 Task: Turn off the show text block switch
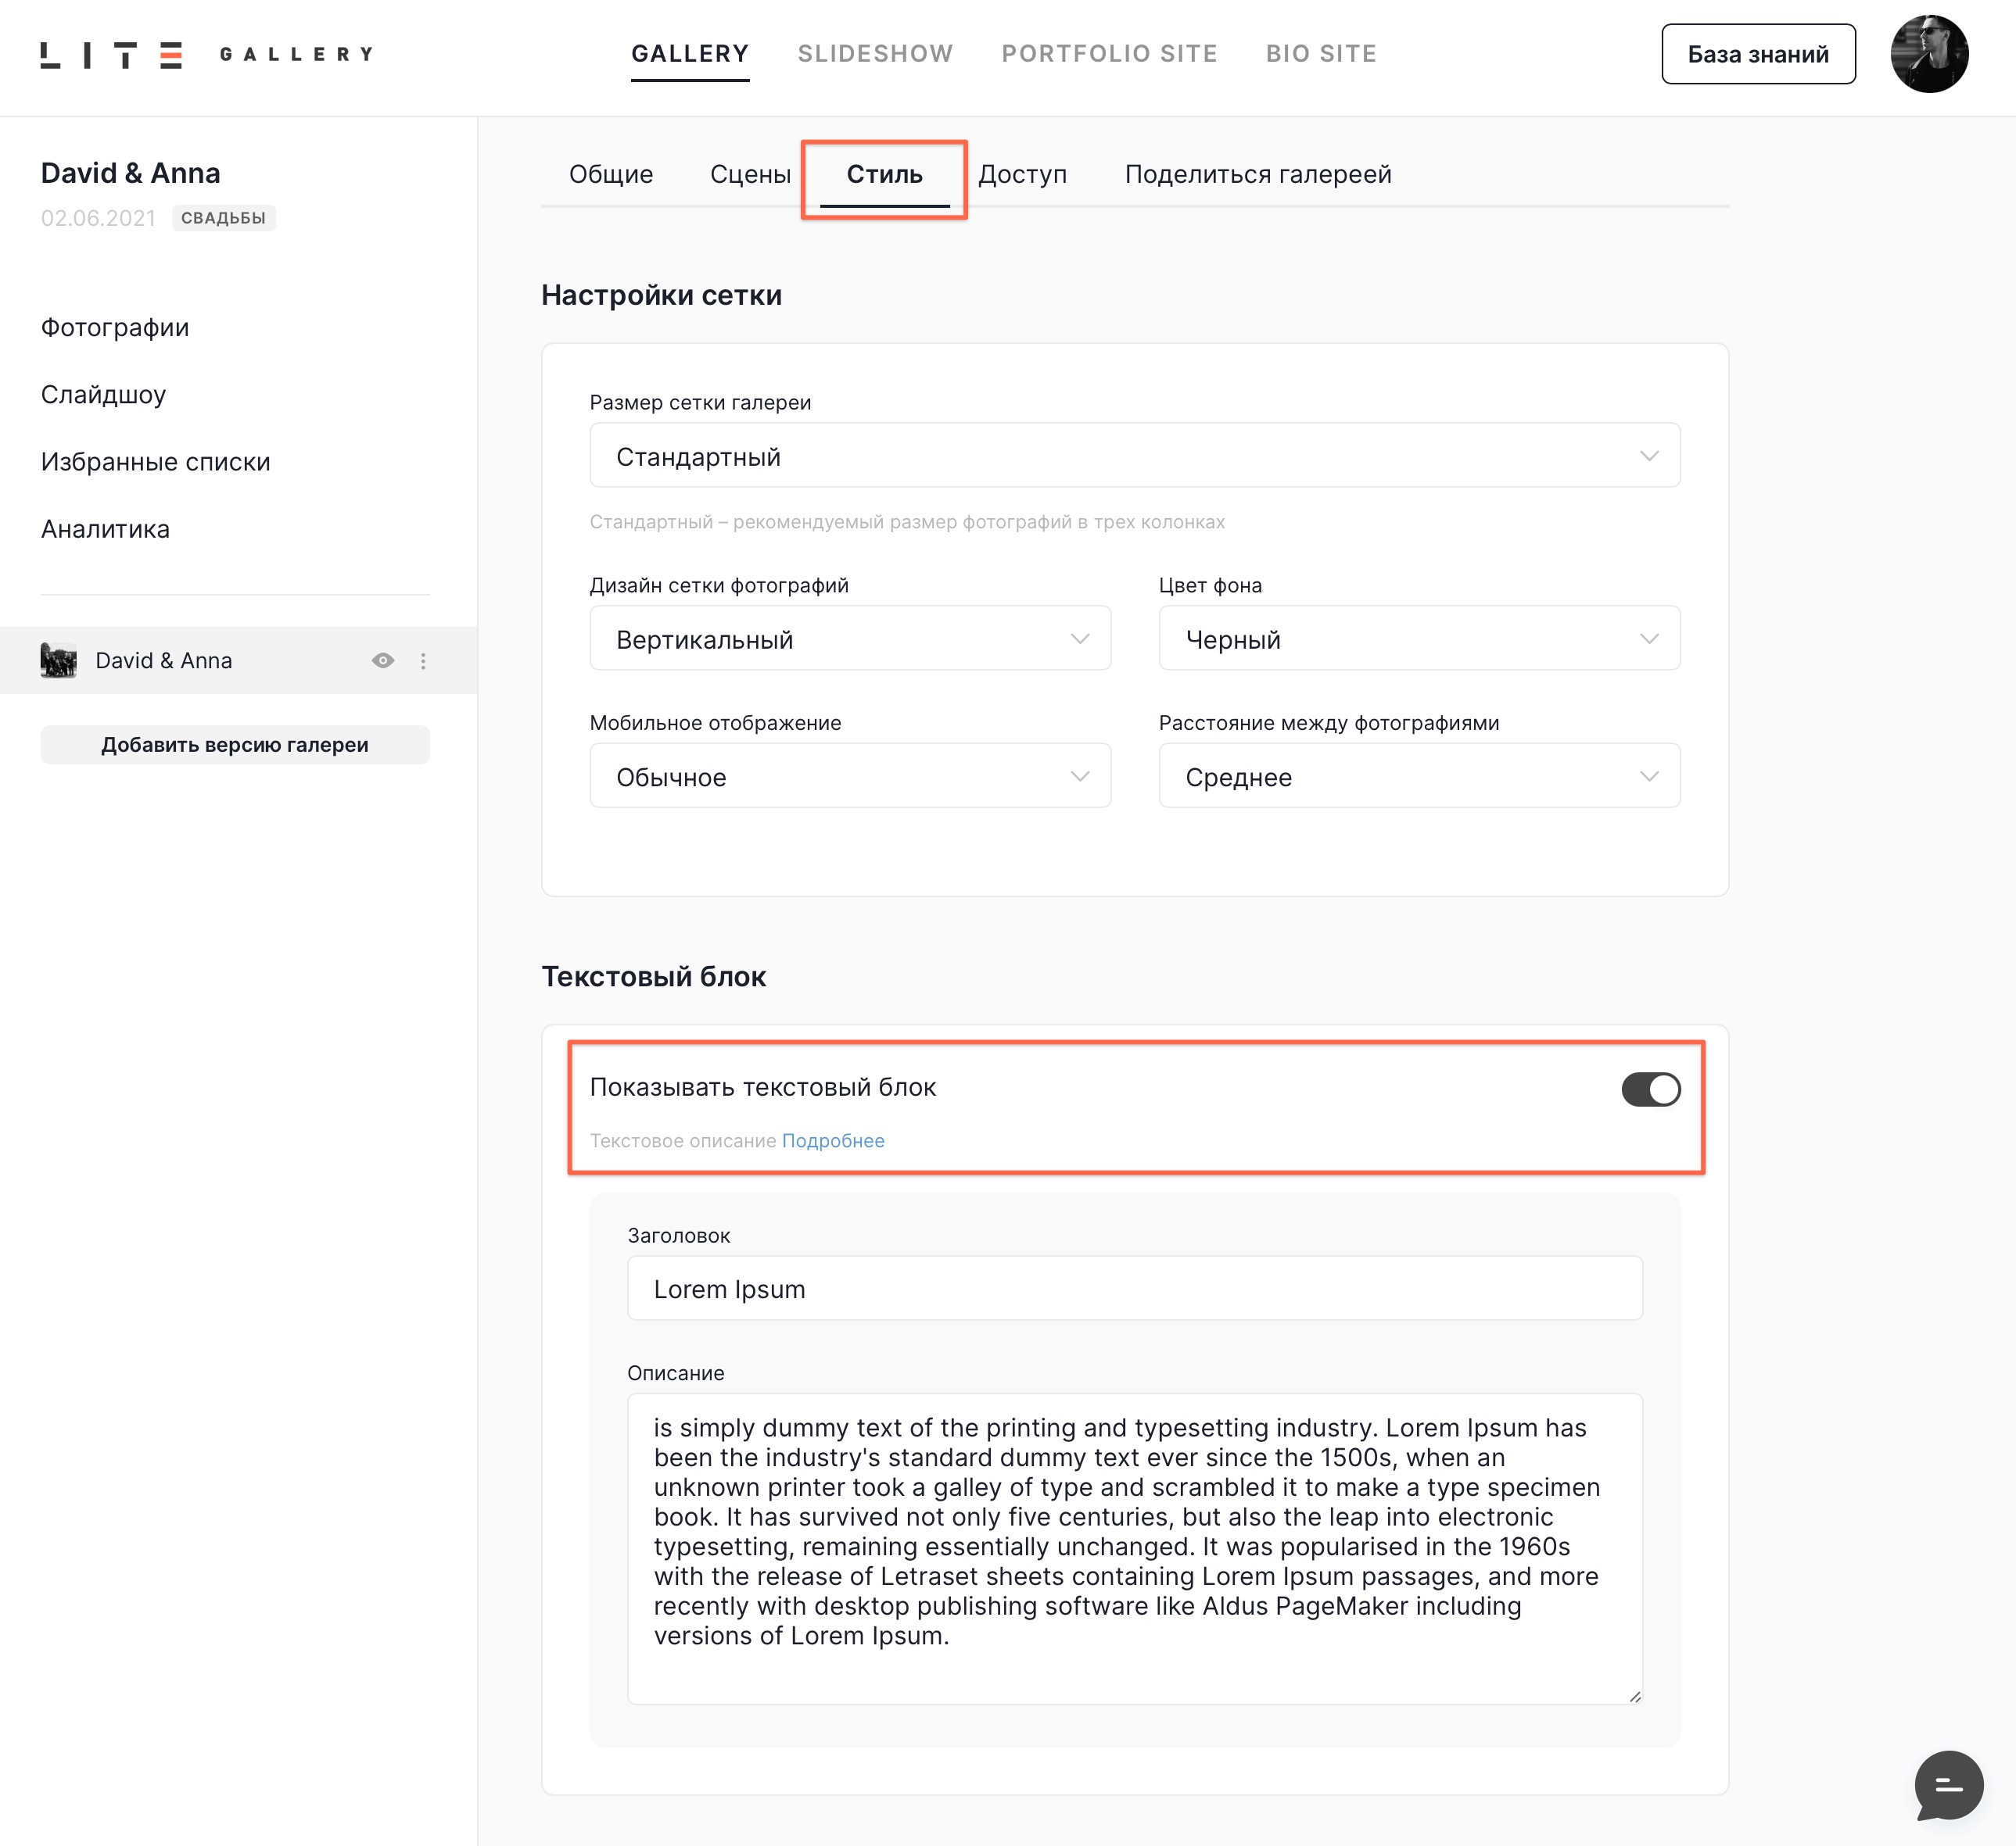[1650, 1089]
